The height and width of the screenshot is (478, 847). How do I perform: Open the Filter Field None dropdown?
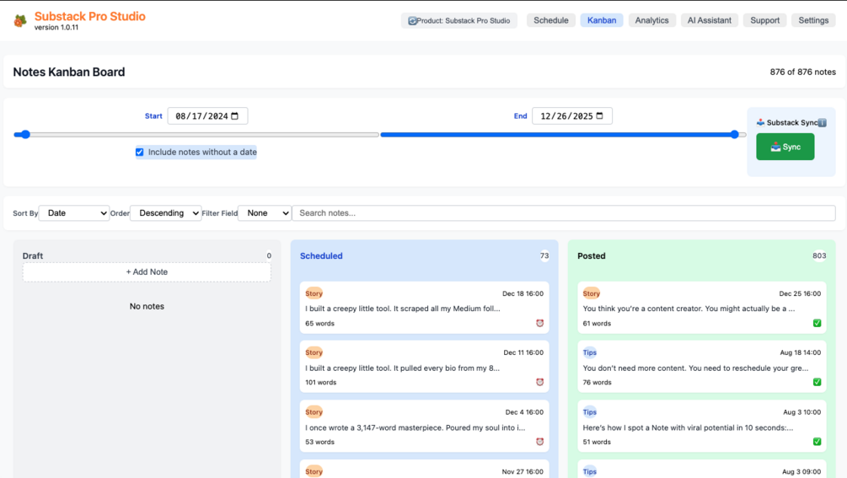coord(265,212)
